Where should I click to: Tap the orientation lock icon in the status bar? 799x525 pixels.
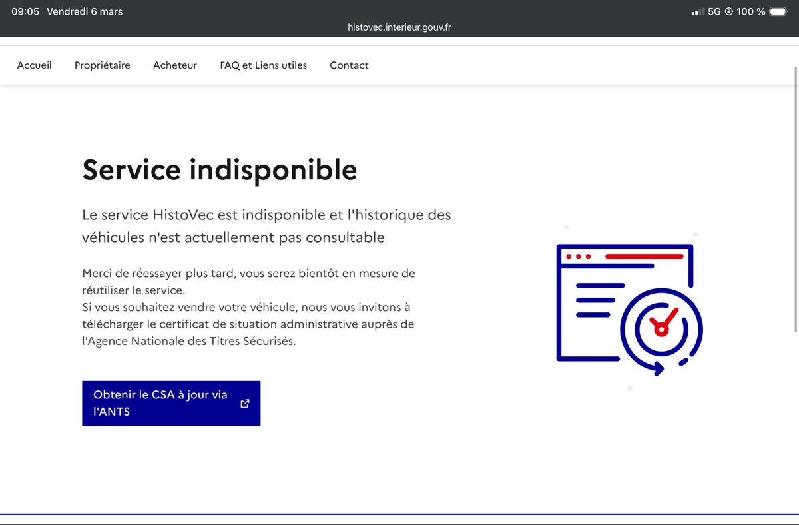click(729, 11)
